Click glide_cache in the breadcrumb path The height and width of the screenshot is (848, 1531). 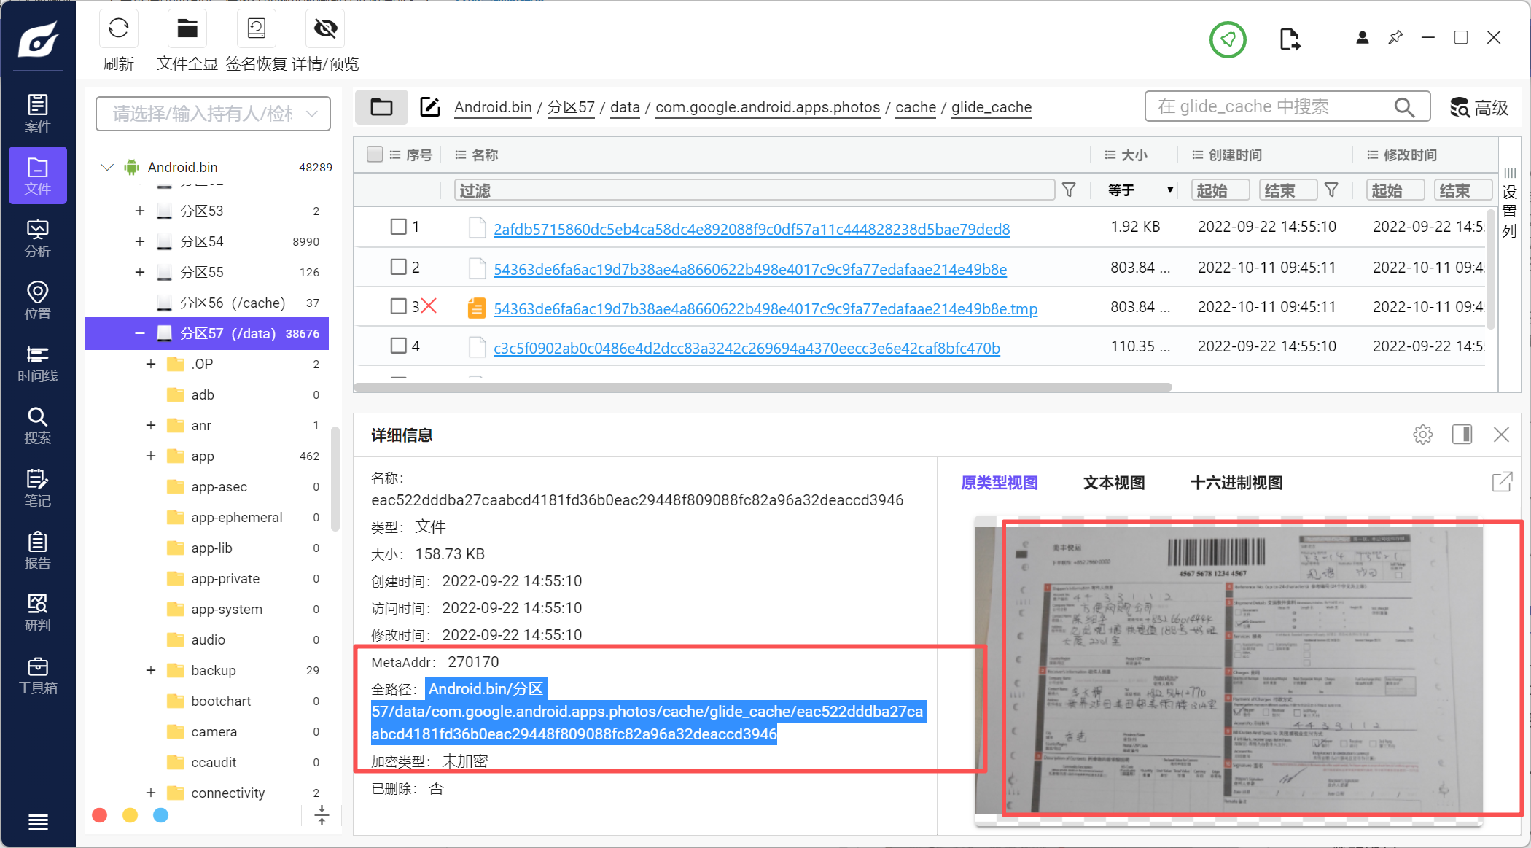[991, 107]
